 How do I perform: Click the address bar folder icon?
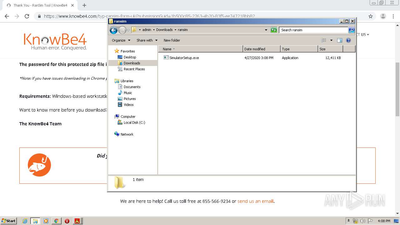click(x=134, y=30)
